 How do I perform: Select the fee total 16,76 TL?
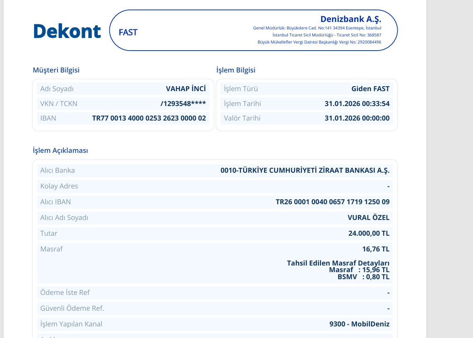[376, 249]
